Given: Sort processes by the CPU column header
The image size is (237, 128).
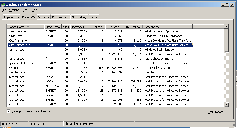Looking at the screenshot, I should coord(66,27).
